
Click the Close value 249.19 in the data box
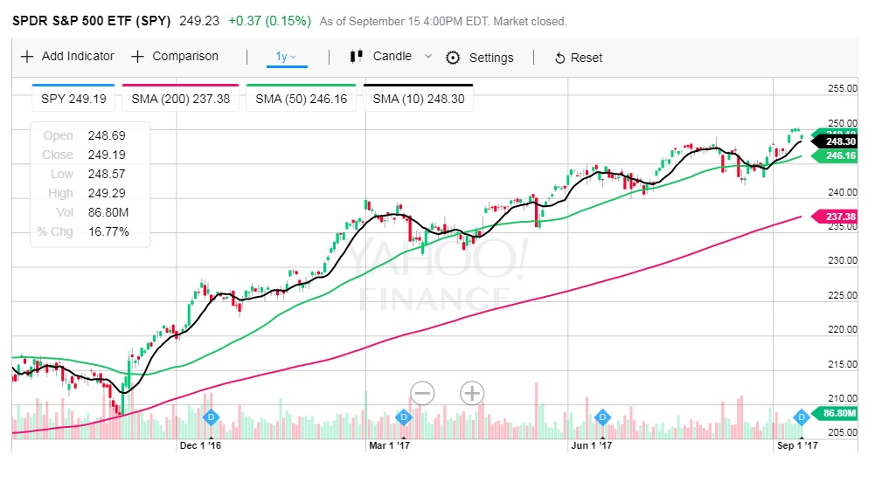[x=107, y=155]
